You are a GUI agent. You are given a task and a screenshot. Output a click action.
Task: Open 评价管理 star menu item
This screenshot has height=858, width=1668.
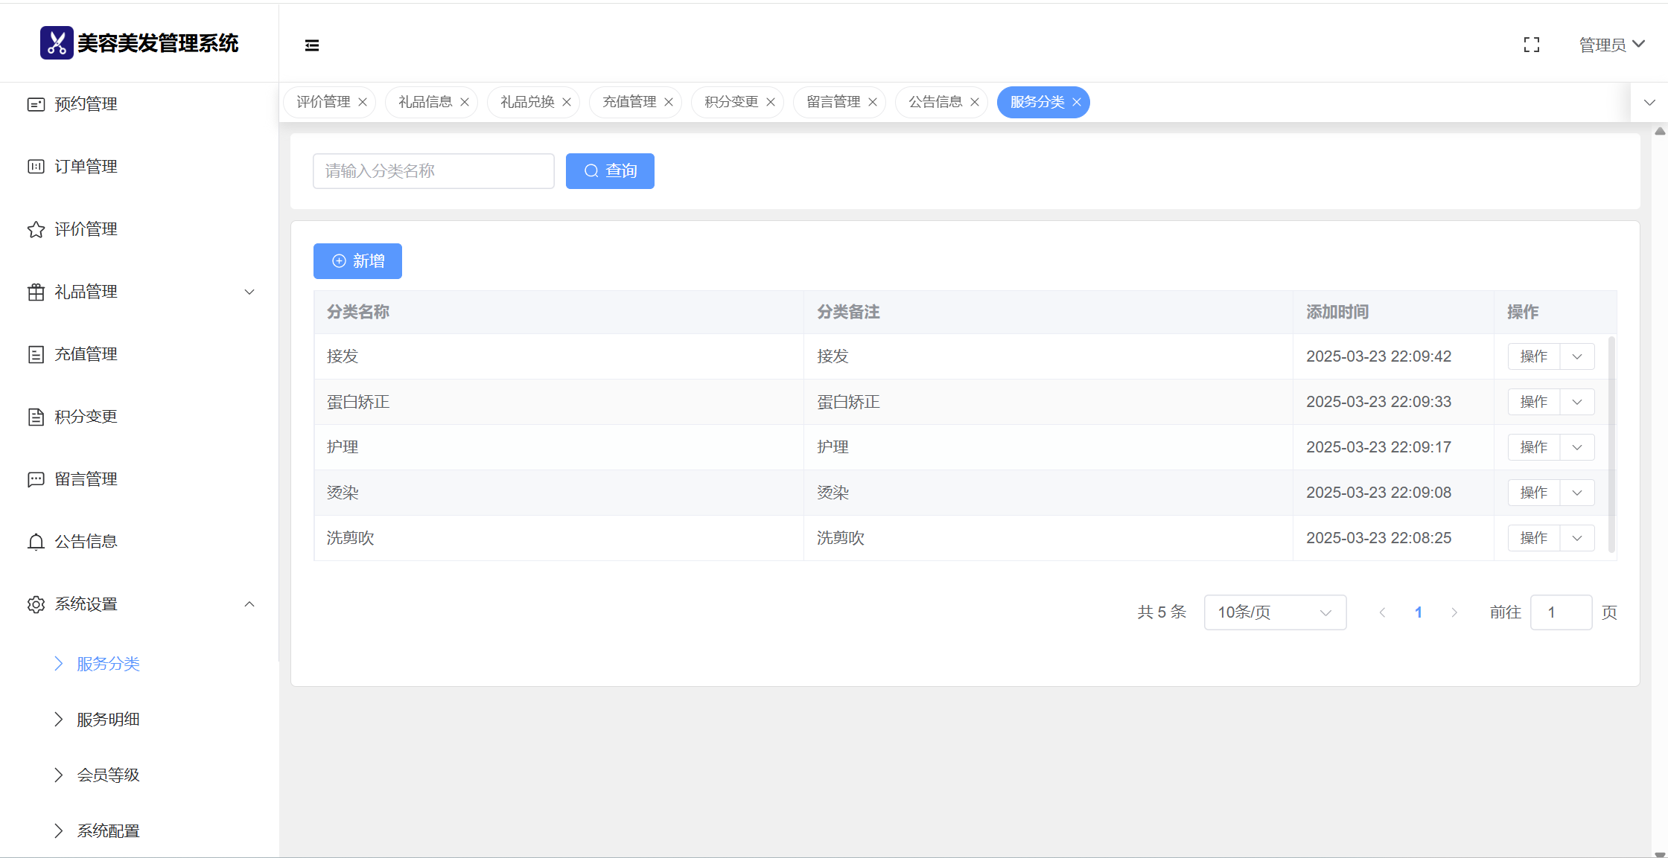tap(86, 229)
